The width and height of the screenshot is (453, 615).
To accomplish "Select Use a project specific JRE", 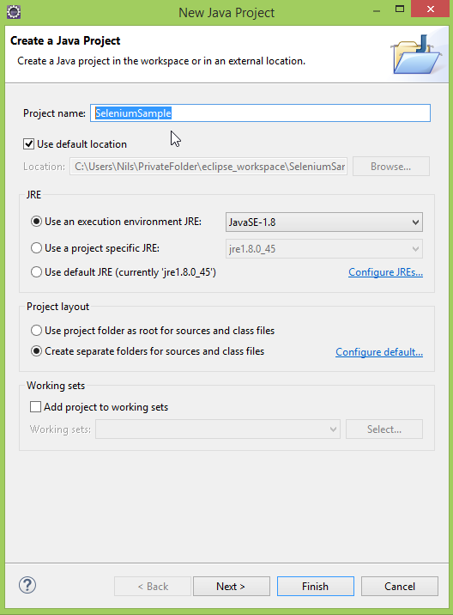I will coord(36,248).
